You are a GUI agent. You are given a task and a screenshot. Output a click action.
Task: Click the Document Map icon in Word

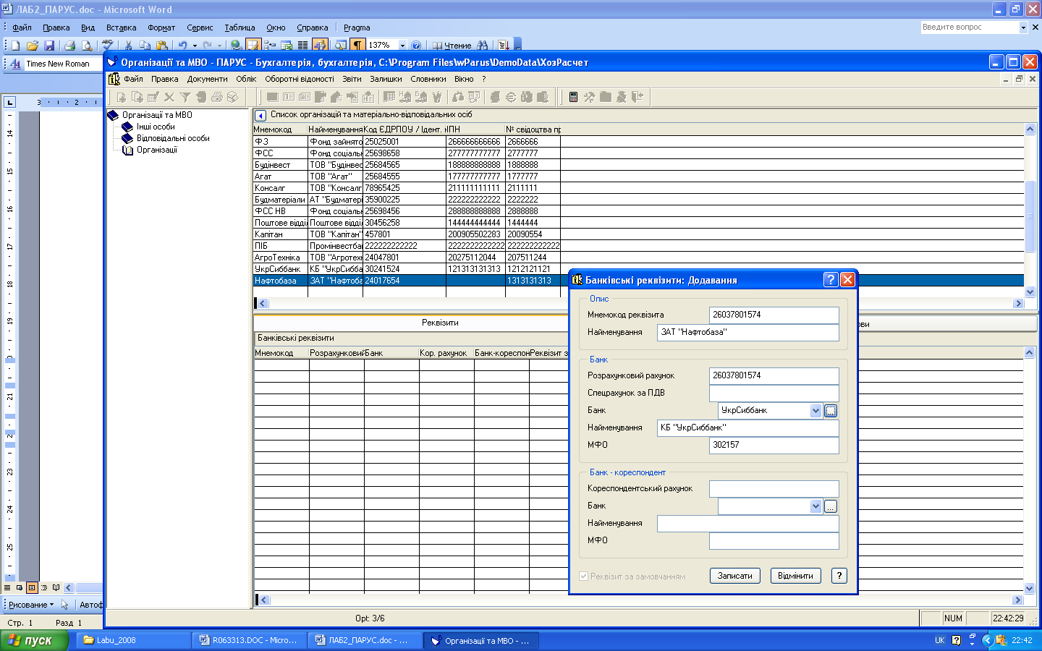point(340,45)
